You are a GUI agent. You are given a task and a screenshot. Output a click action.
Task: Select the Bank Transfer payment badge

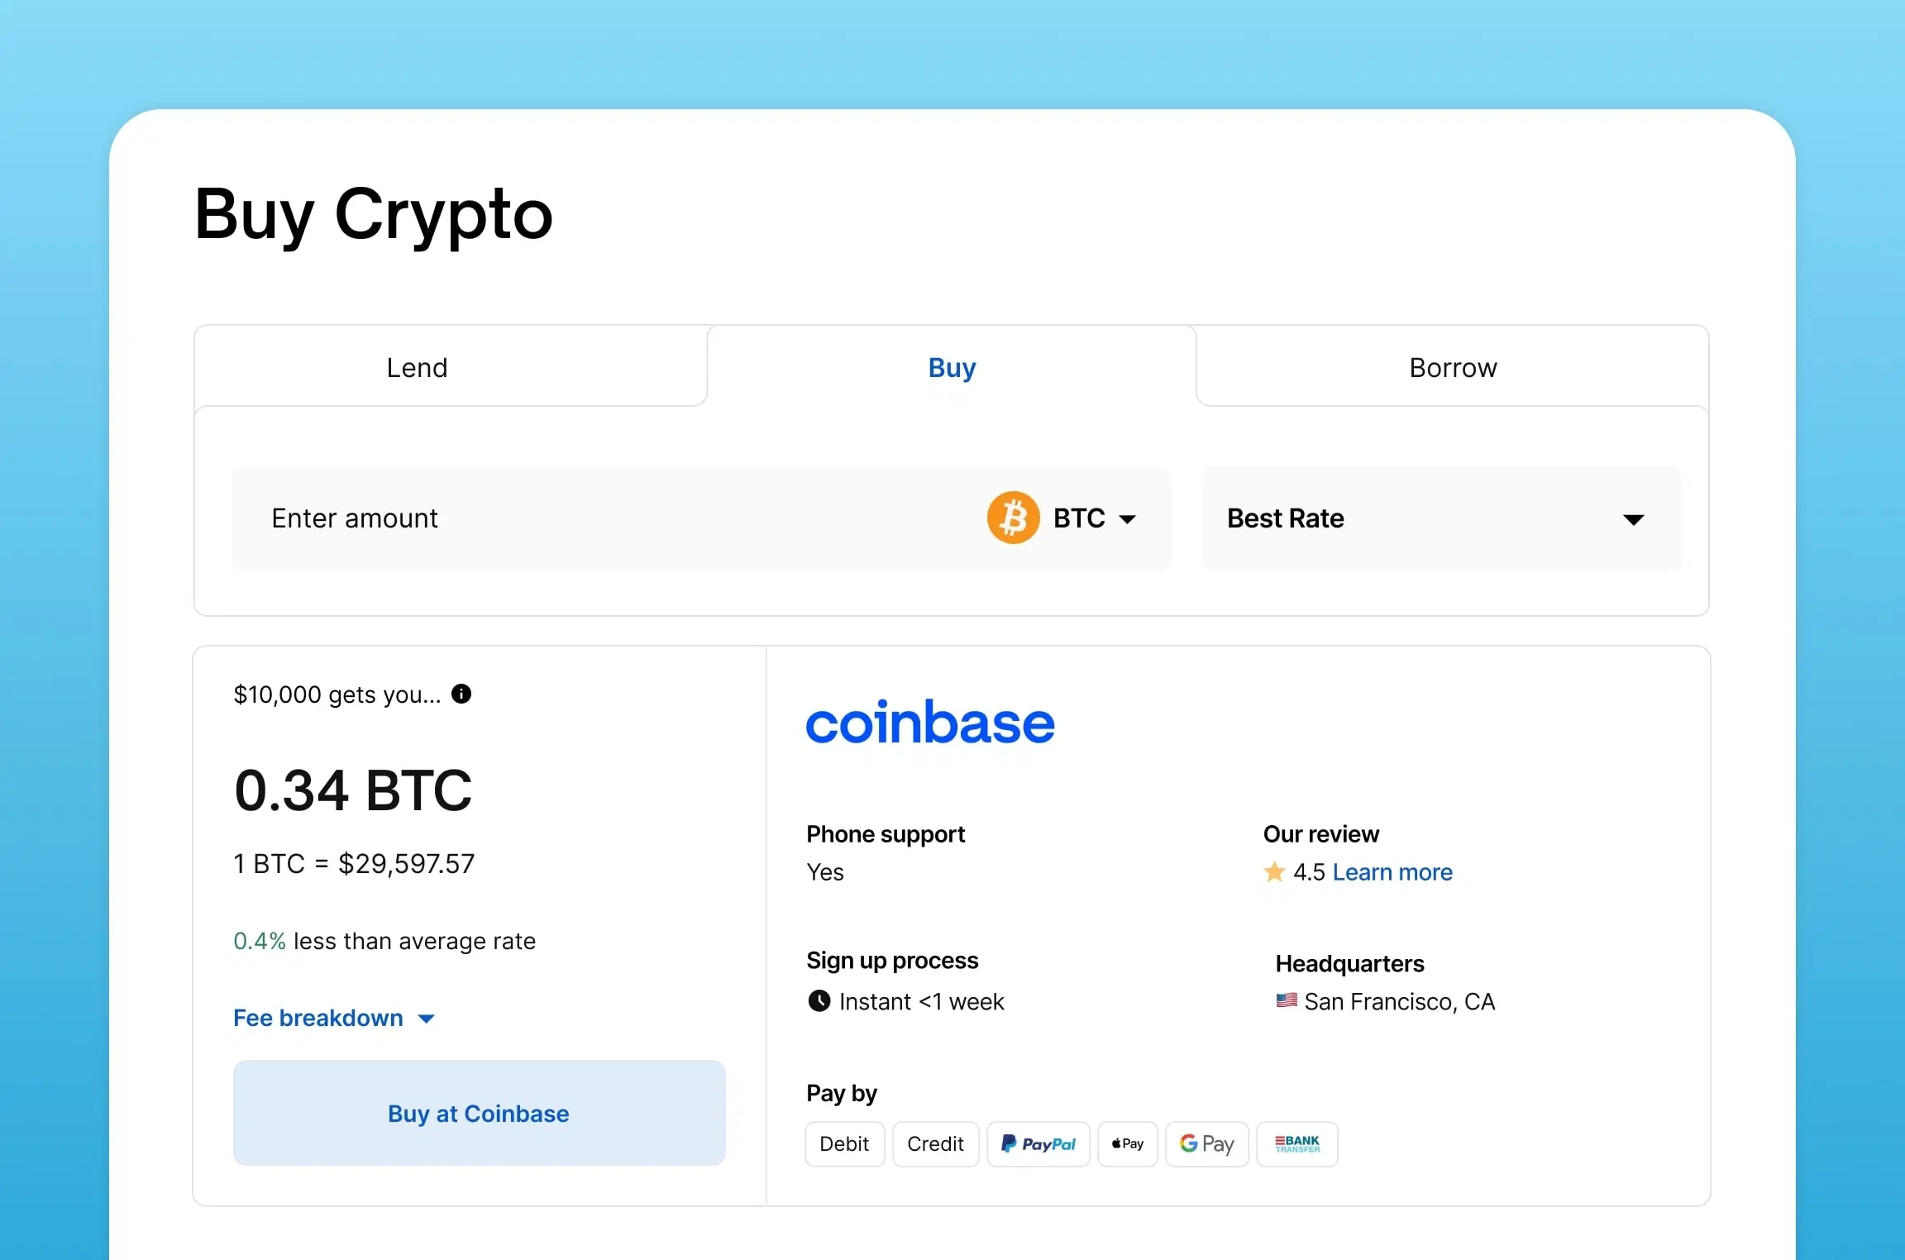coord(1297,1143)
